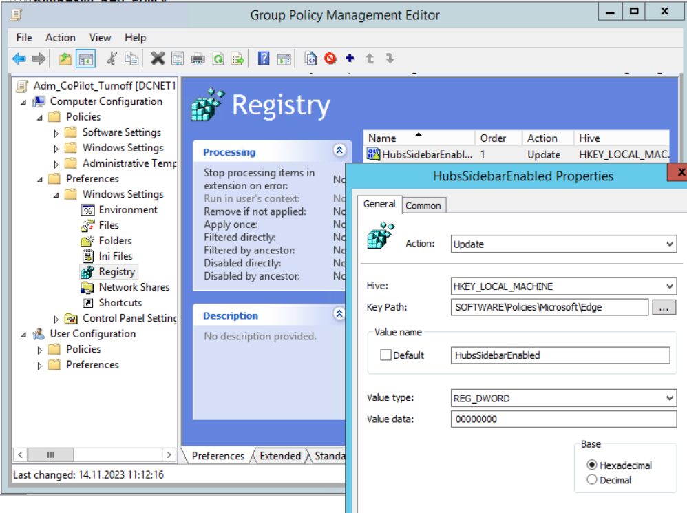Screen dimensions: 687x513
Task: Click the Value data field
Action: 564,419
